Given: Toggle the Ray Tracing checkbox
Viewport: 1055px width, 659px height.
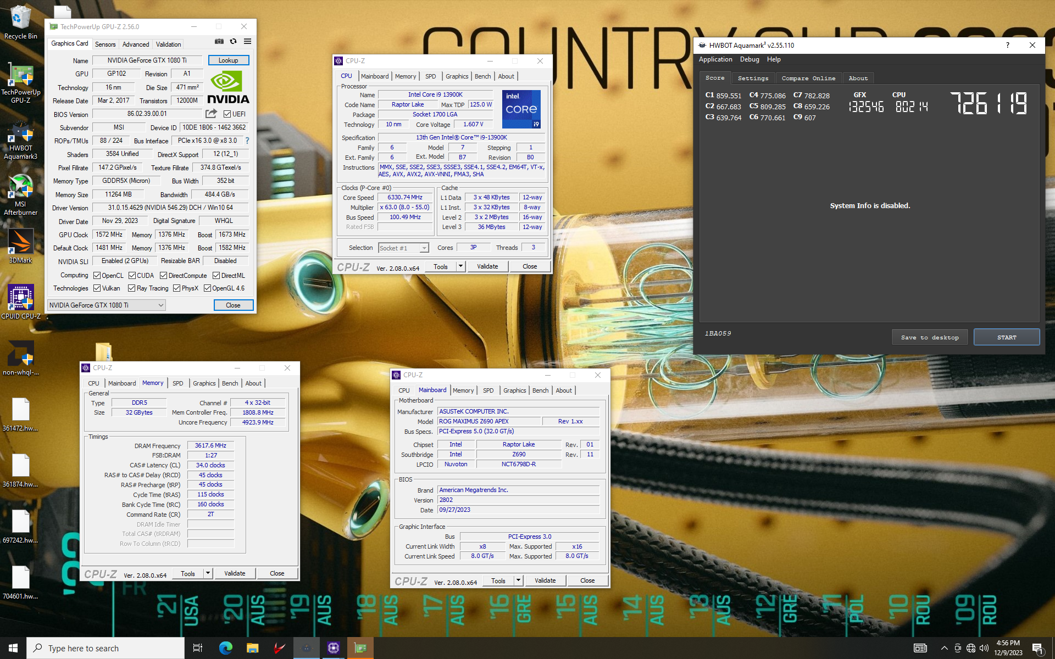Looking at the screenshot, I should 131,288.
